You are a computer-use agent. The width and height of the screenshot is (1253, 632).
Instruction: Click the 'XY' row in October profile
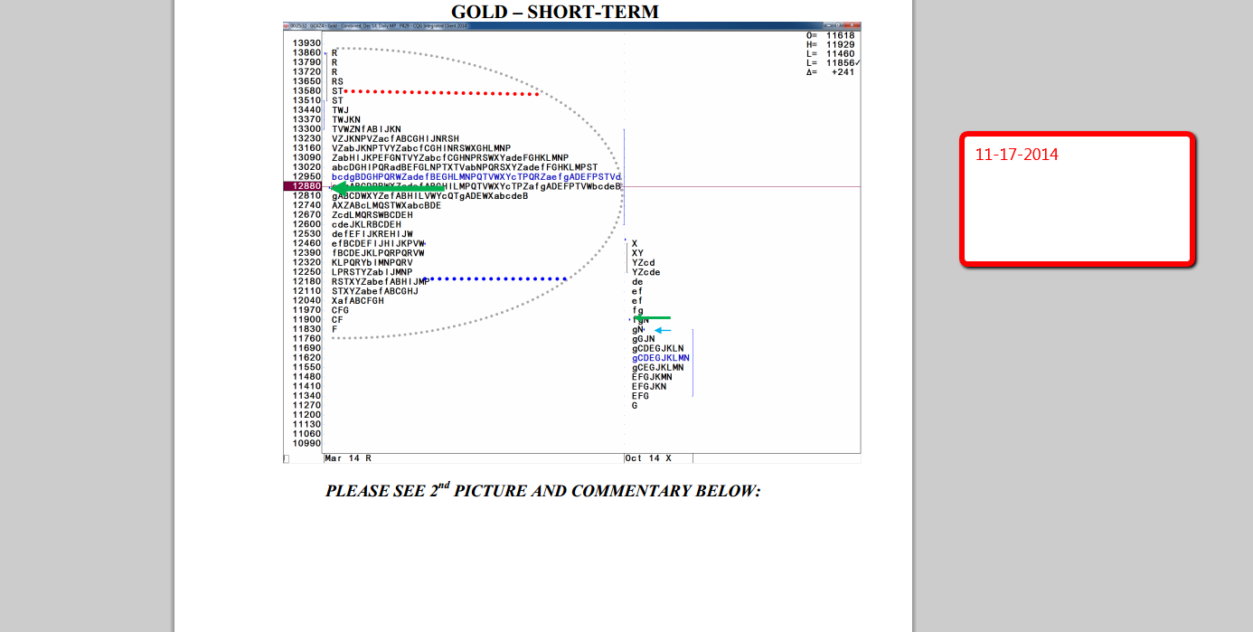tap(637, 253)
